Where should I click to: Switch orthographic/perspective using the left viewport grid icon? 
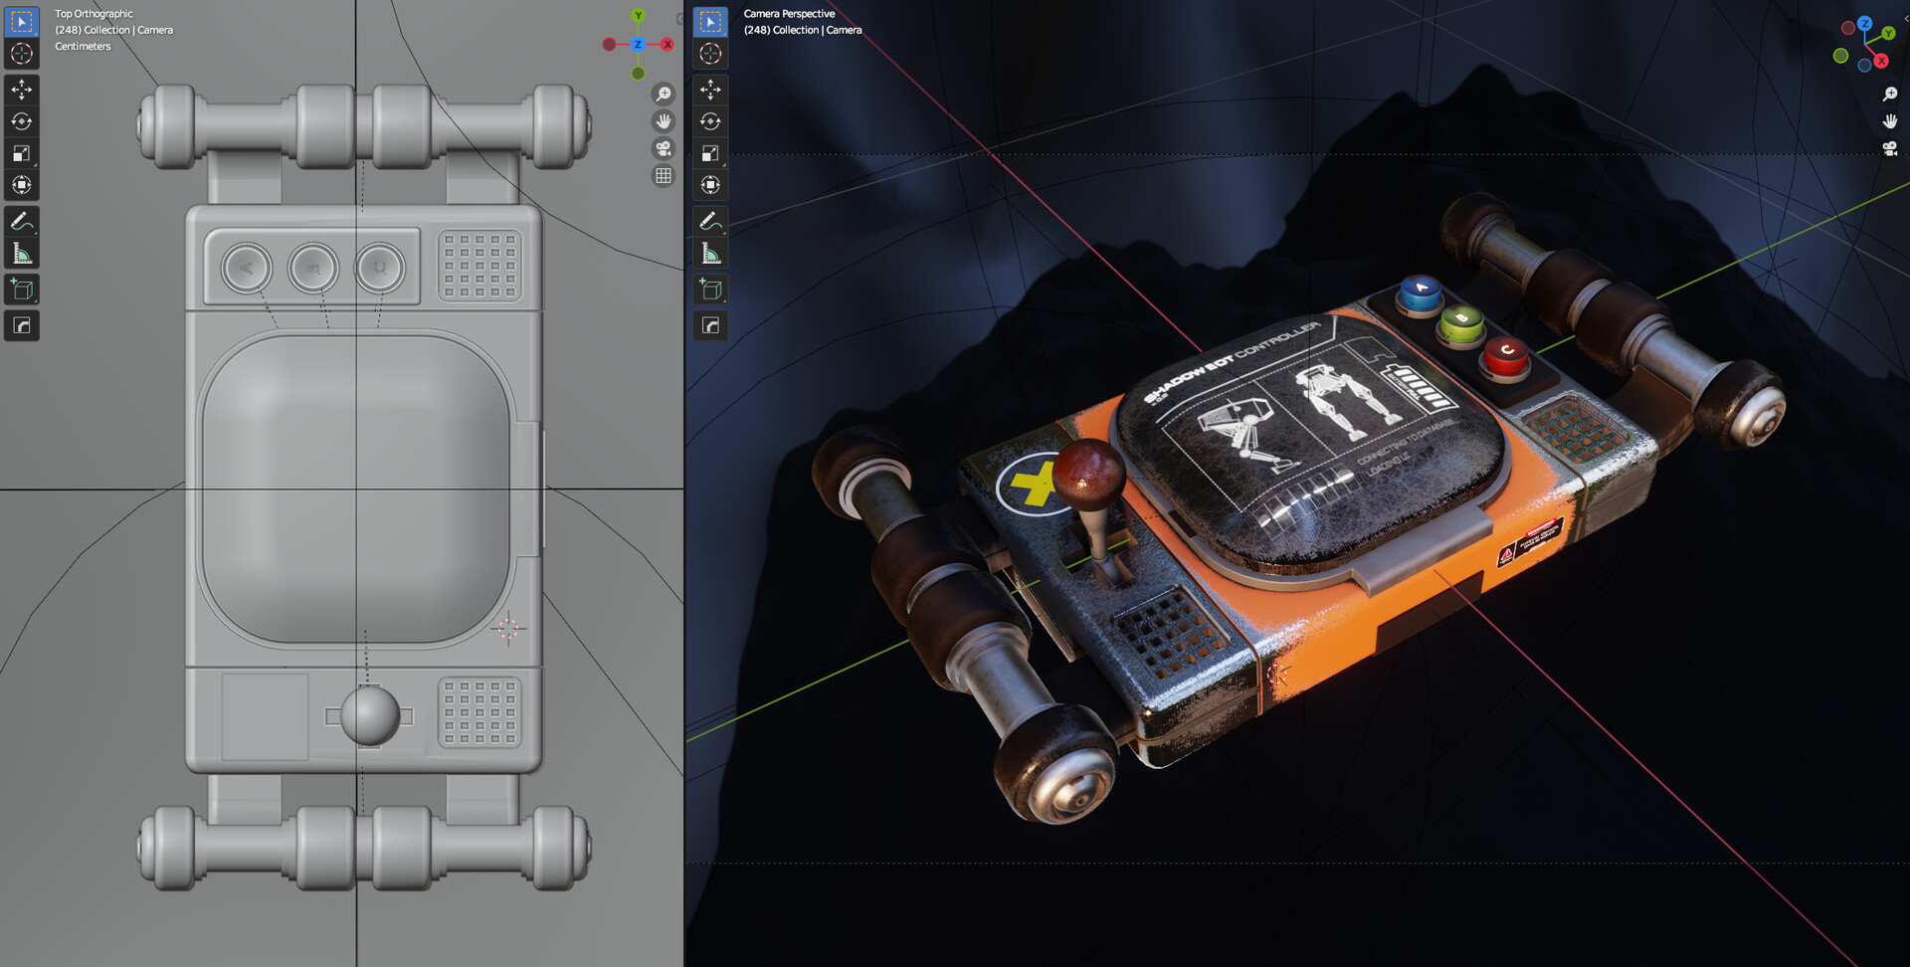(664, 176)
